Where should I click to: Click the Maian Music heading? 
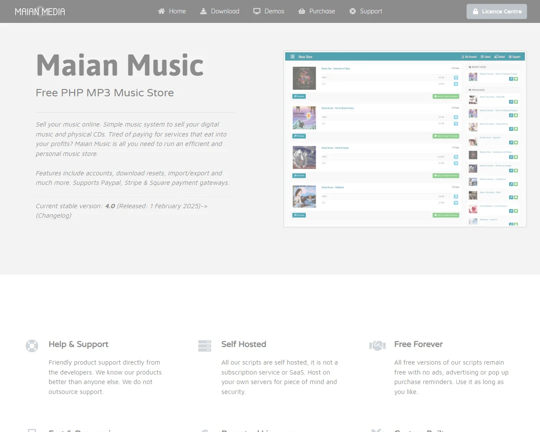tap(120, 65)
